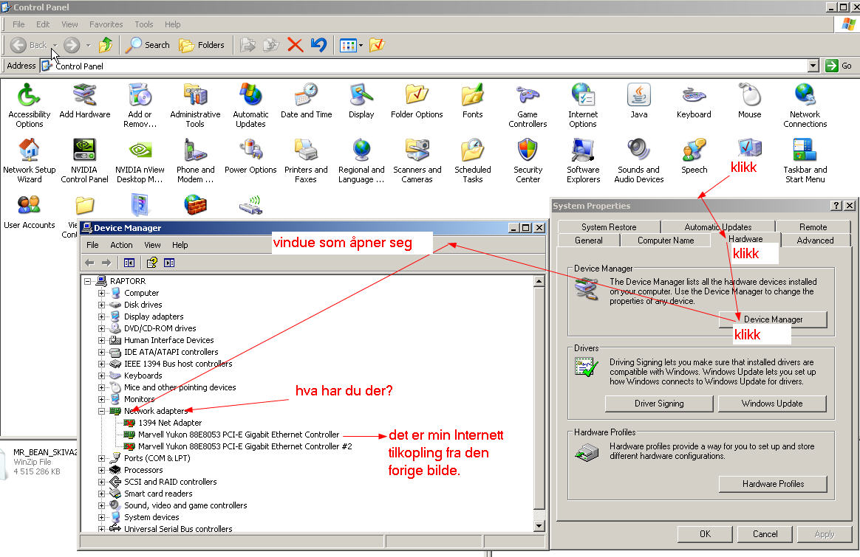Click Cancel in System Properties

click(x=765, y=534)
